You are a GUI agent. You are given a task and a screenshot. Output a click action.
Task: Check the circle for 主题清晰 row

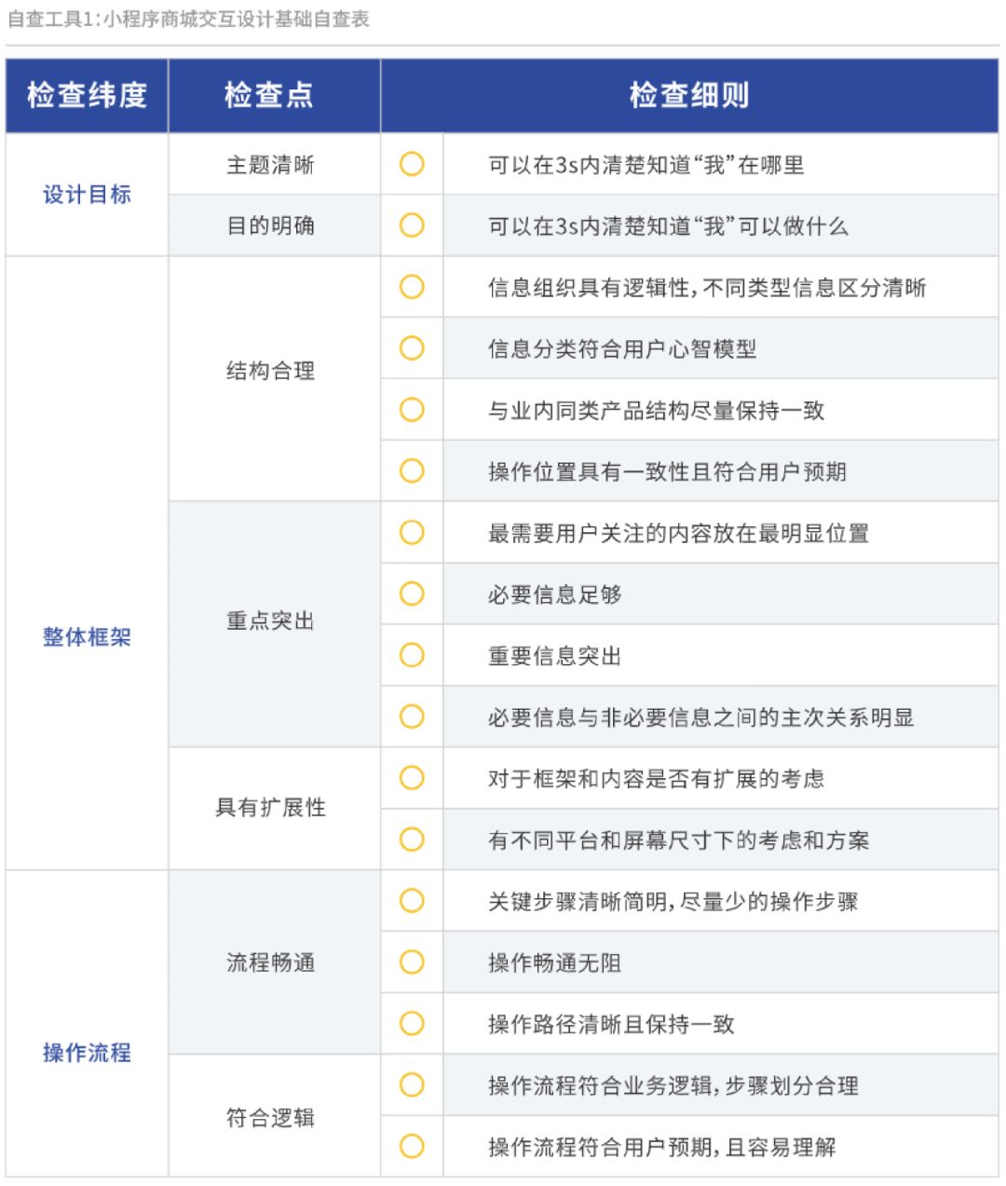(412, 164)
